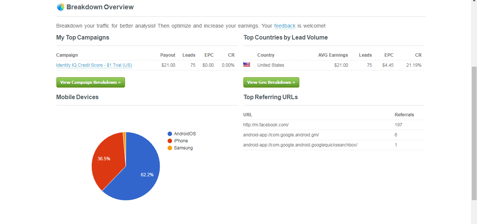The height and width of the screenshot is (224, 477).
Task: Click the Campaign column header
Action: coord(67,55)
